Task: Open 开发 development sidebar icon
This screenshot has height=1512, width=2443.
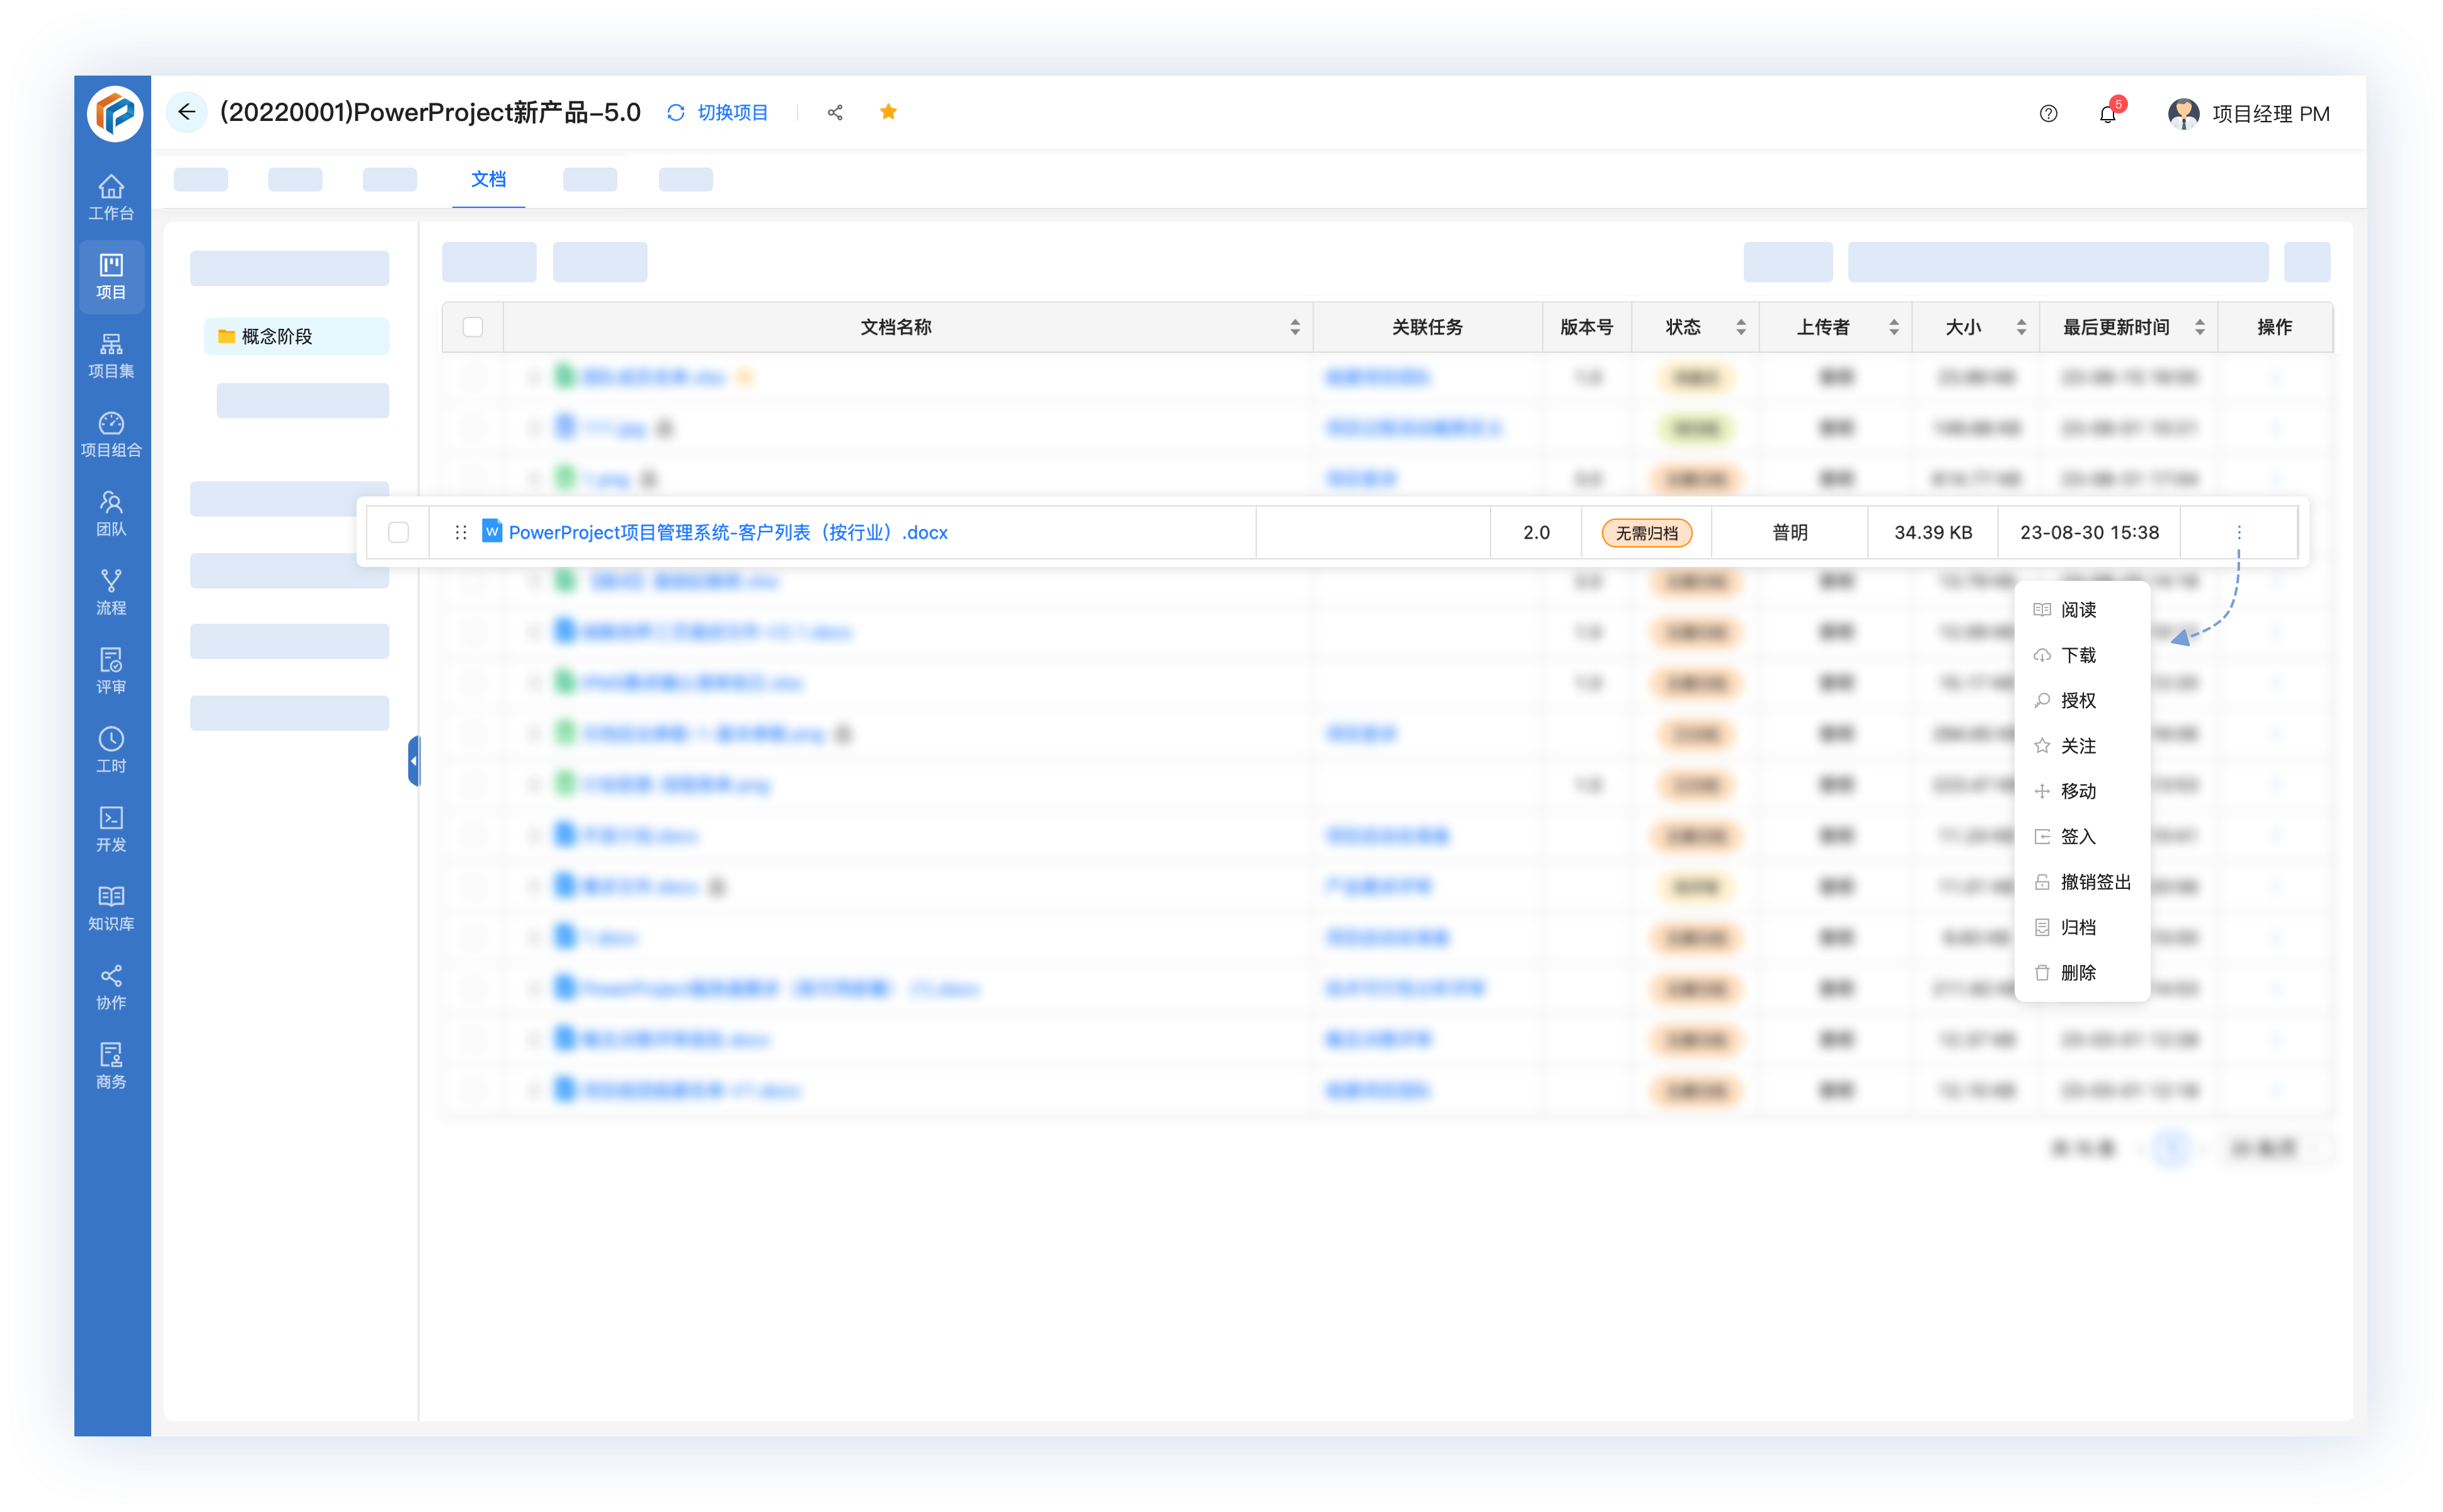Action: (x=111, y=830)
